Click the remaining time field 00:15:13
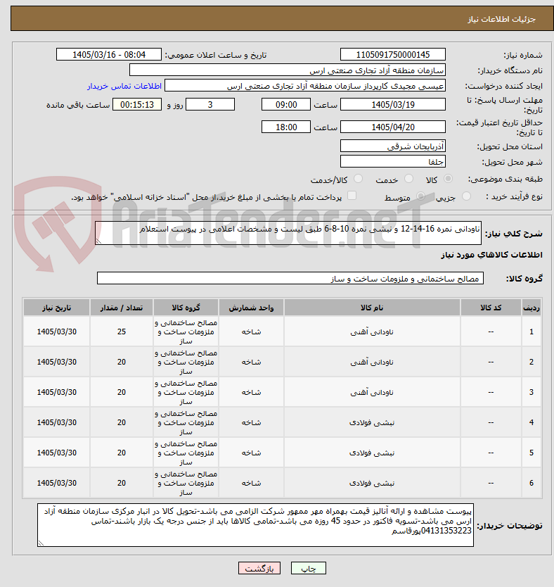 pyautogui.click(x=137, y=104)
